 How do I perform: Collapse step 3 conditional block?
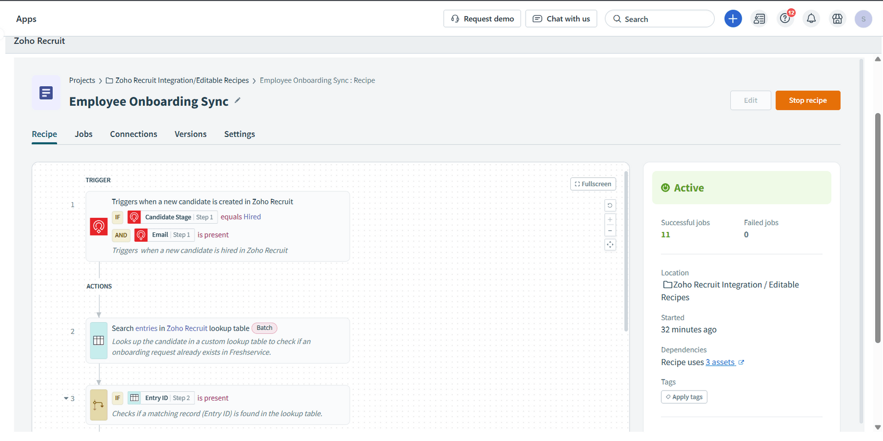point(66,398)
